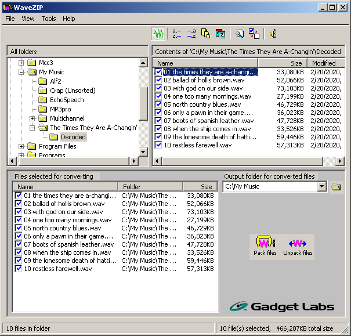Uncheck '08 when the ship comes in.wav' in selected files

pos(19,252)
